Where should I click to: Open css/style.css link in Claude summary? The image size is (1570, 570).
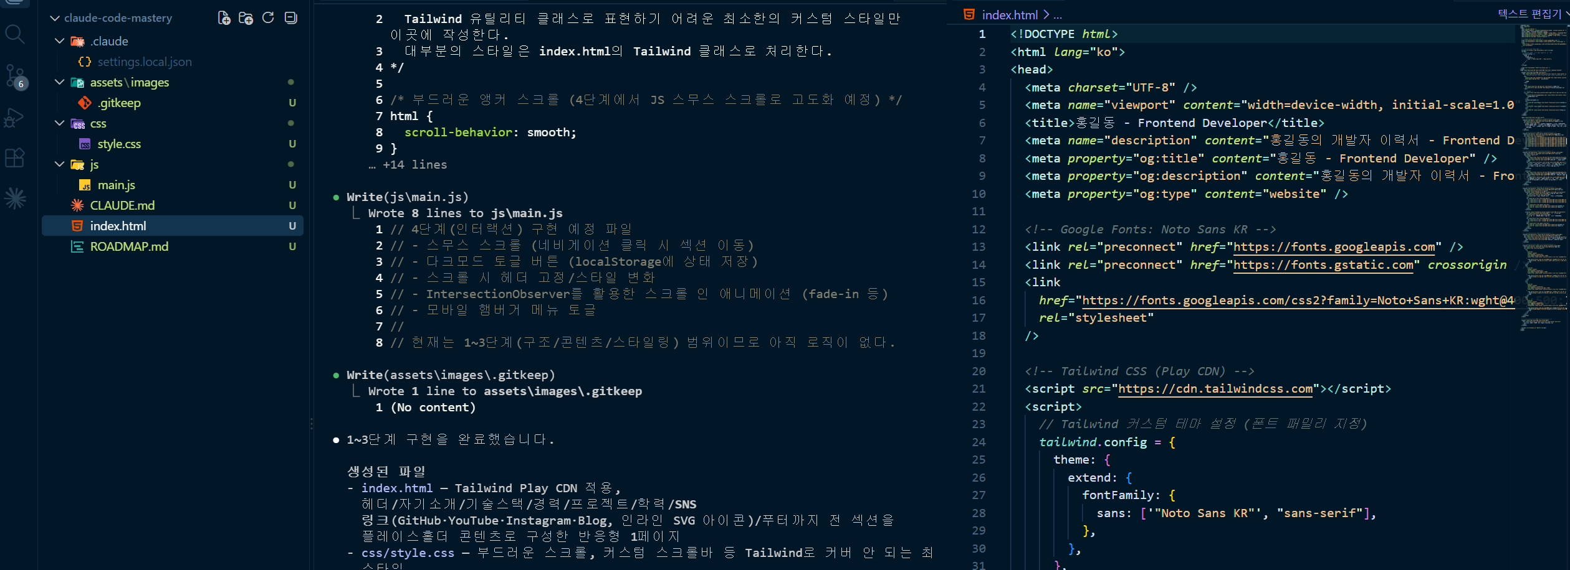pyautogui.click(x=408, y=553)
